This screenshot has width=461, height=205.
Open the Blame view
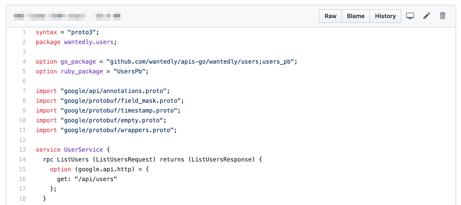356,16
